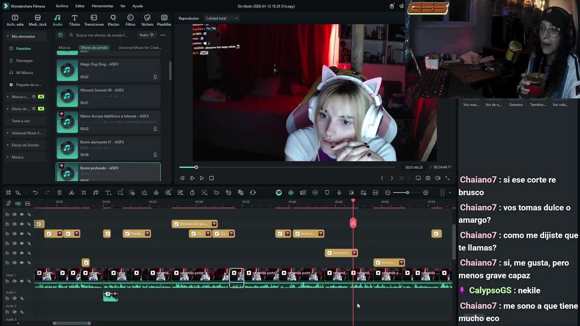The height and width of the screenshot is (326, 580).
Task: Hide the track containing Eliminación de s... clip
Action: point(21,224)
